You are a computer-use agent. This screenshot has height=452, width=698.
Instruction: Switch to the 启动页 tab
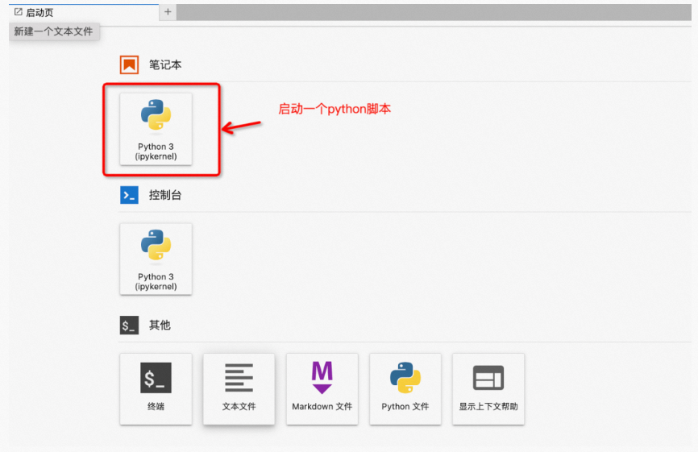(x=84, y=12)
